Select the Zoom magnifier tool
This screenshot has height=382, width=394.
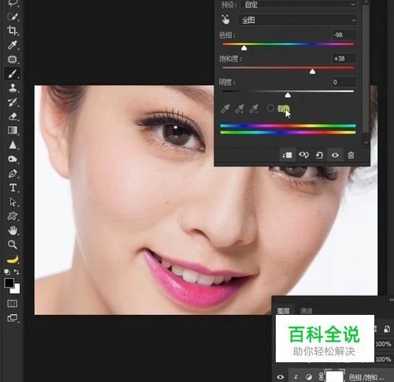point(13,245)
